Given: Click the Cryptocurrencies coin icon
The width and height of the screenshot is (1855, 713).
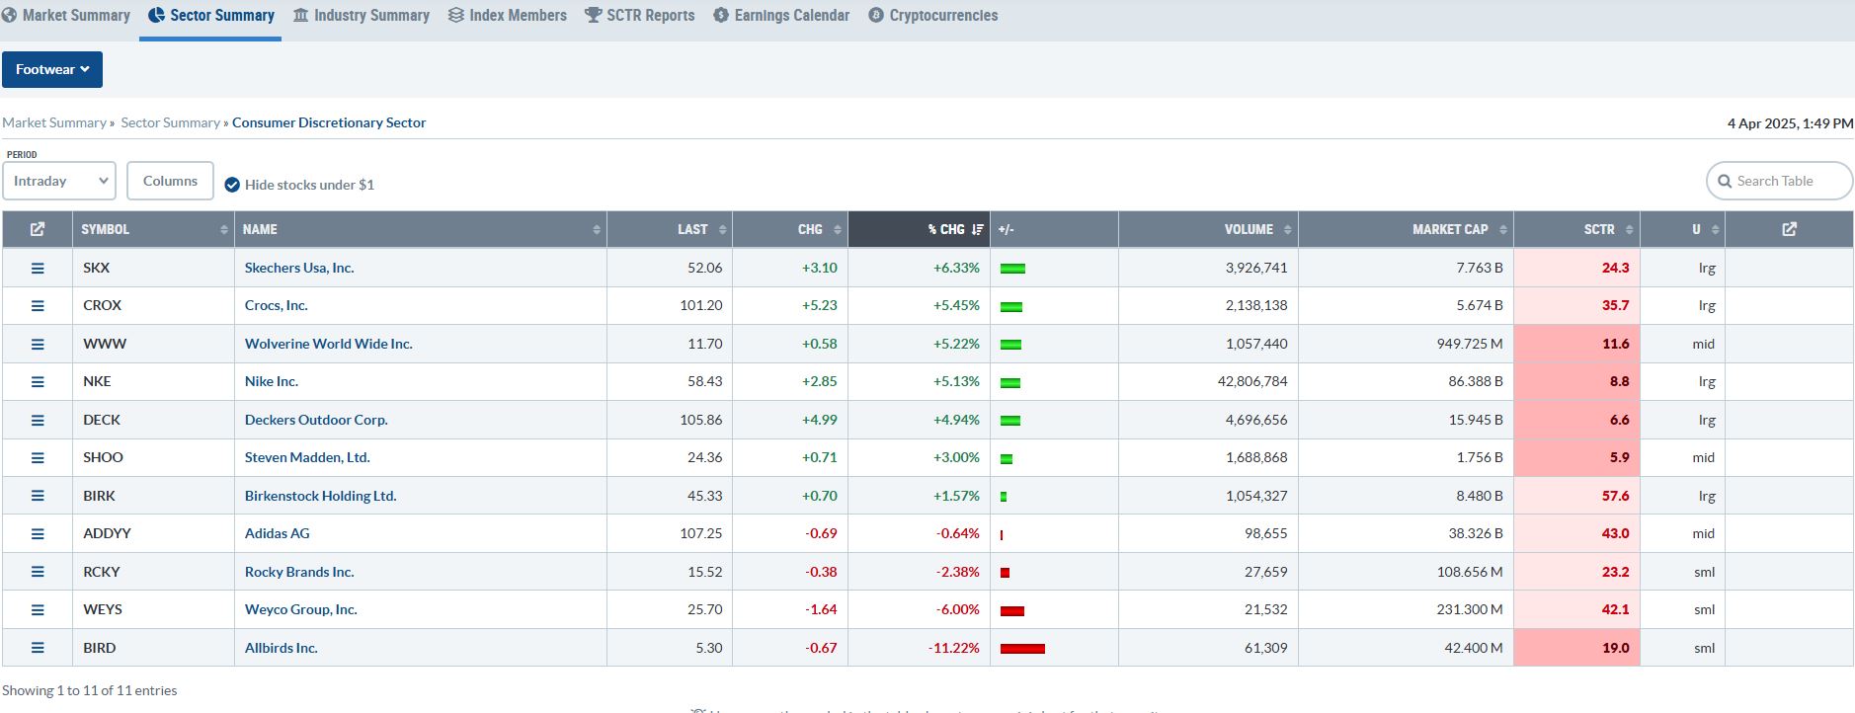Looking at the screenshot, I should pyautogui.click(x=876, y=16).
